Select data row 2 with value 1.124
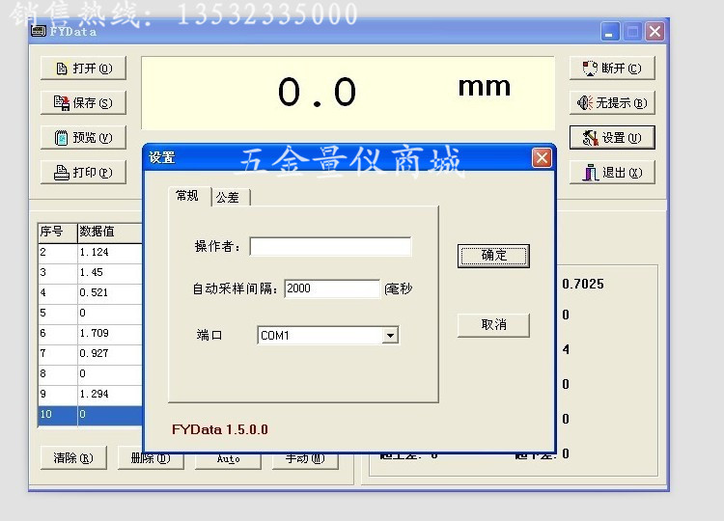This screenshot has height=521, width=724. (91, 252)
